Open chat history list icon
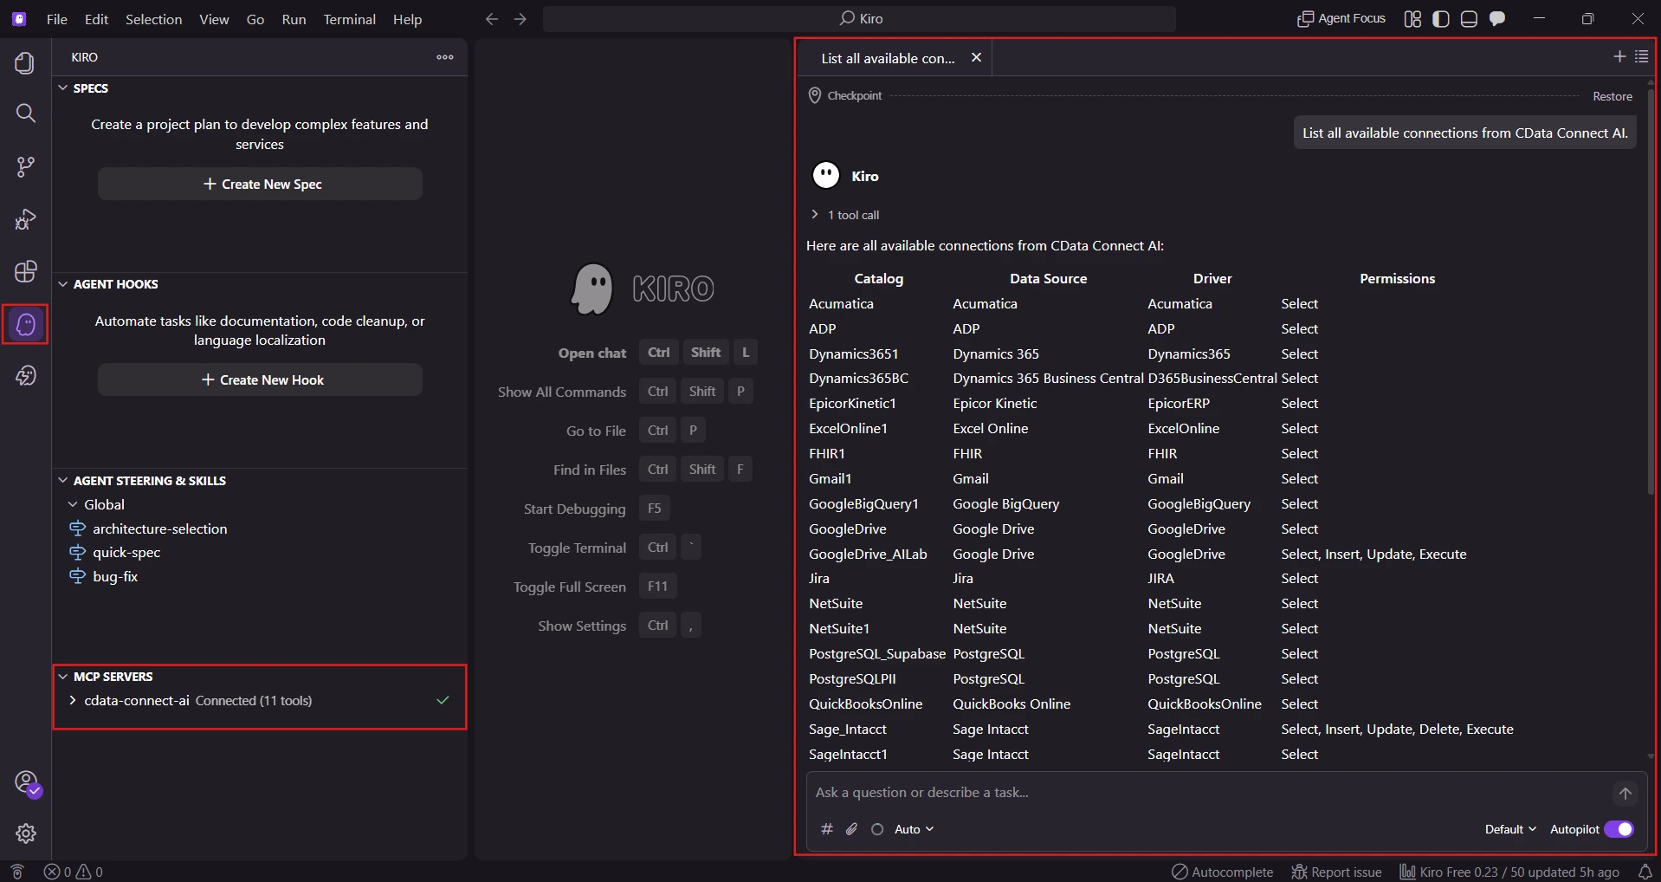This screenshot has height=882, width=1661. pos(1641,56)
